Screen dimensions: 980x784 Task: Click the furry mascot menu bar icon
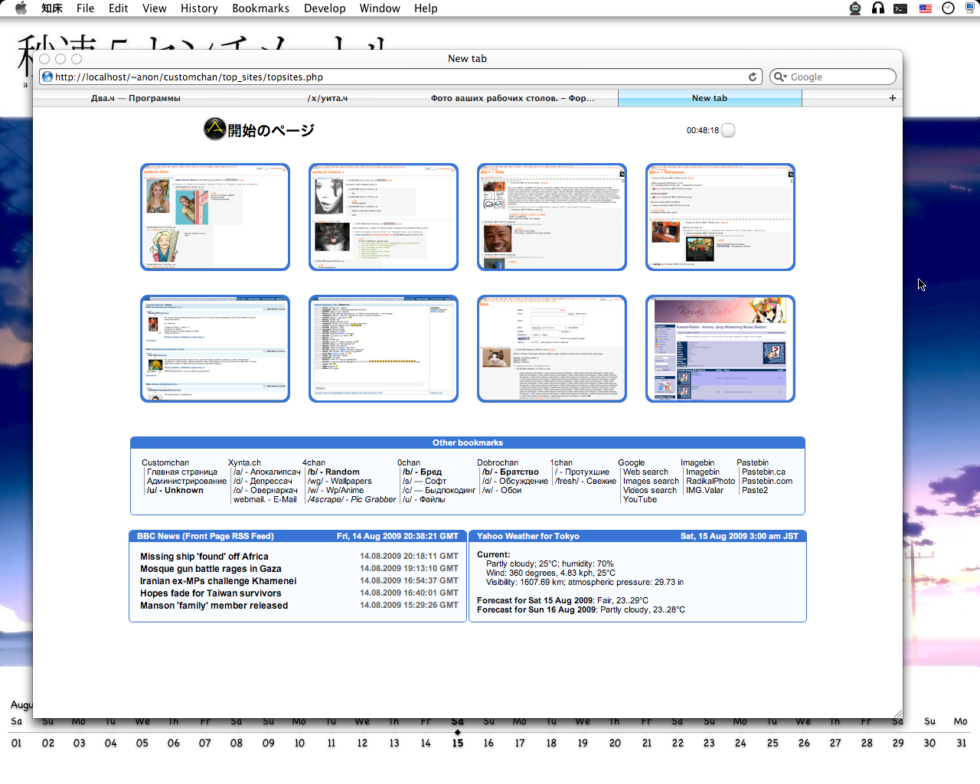coord(855,8)
